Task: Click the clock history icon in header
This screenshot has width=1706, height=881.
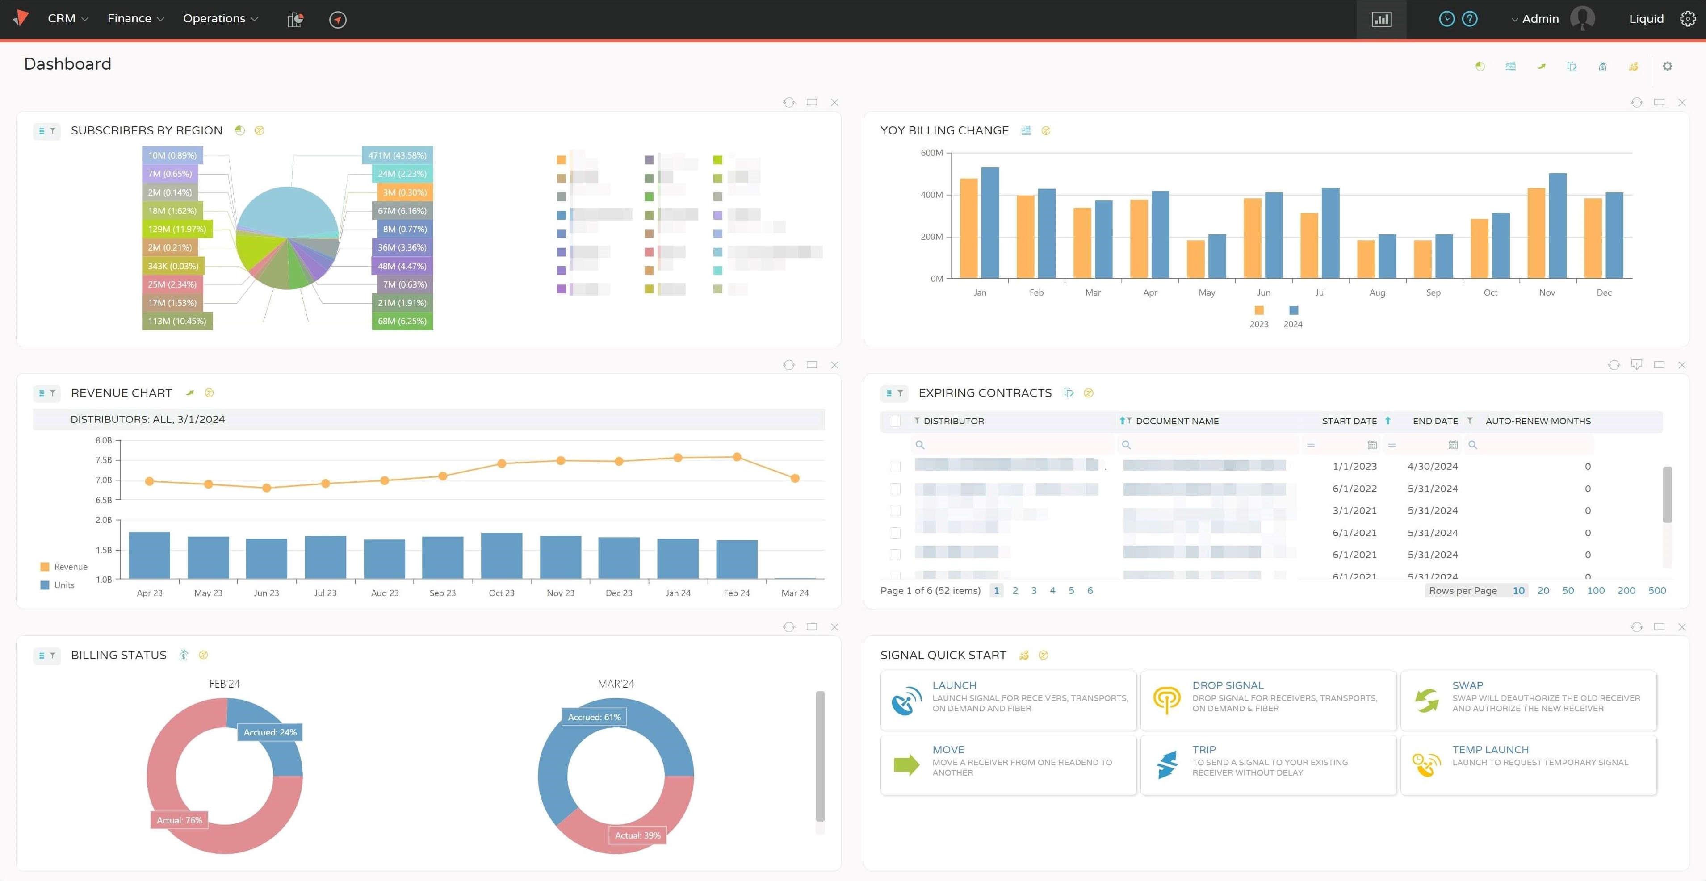Action: coord(1446,19)
